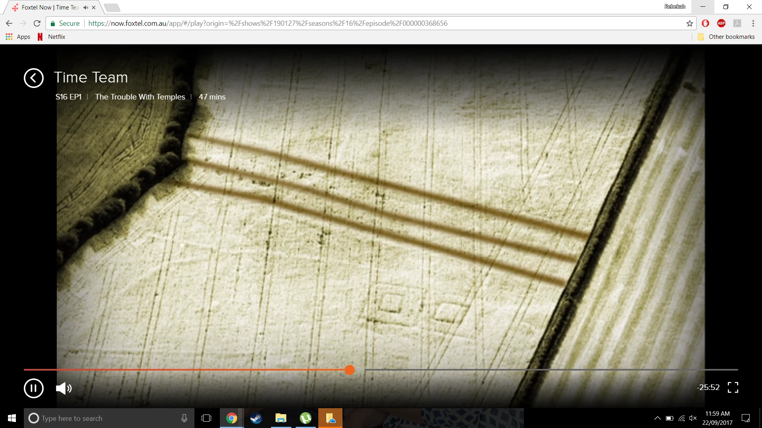Open Task View on the taskbar
Viewport: 762px width, 428px height.
coord(206,418)
